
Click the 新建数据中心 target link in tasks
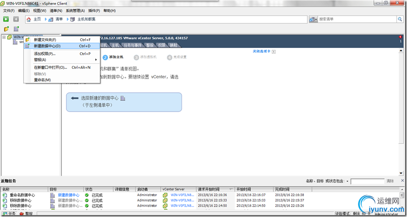pyautogui.click(x=69, y=195)
